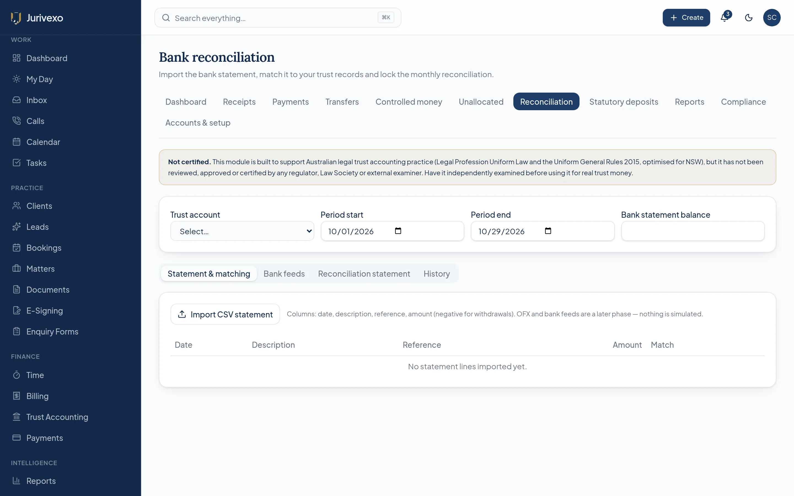The width and height of the screenshot is (794, 496).
Task: Open sidebar Reports under Intelligence
Action: [x=70, y=481]
